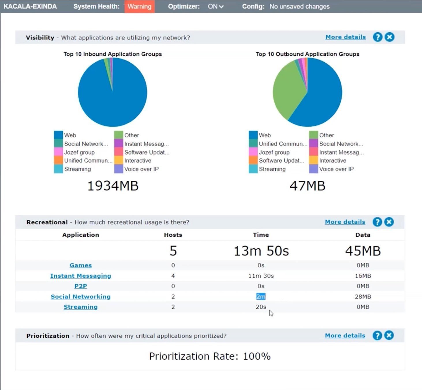This screenshot has height=390, width=422.
Task: Open More details for Prioritization
Action: click(x=345, y=335)
